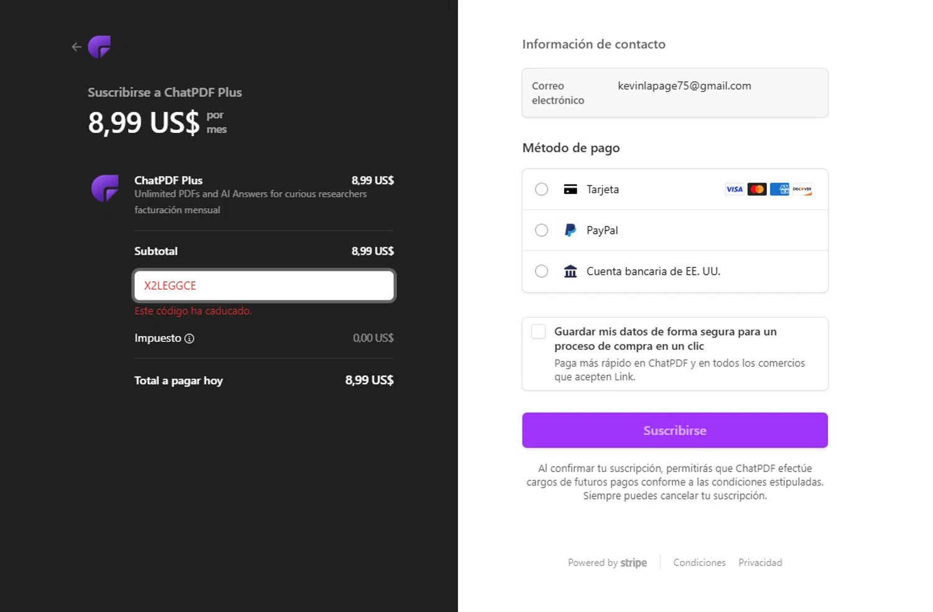Viewport: 933px width, 612px height.
Task: Focus the promo code field X2LEGGCE
Action: pos(264,286)
